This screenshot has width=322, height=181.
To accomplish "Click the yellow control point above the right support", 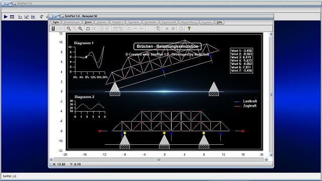I will click(x=204, y=133).
